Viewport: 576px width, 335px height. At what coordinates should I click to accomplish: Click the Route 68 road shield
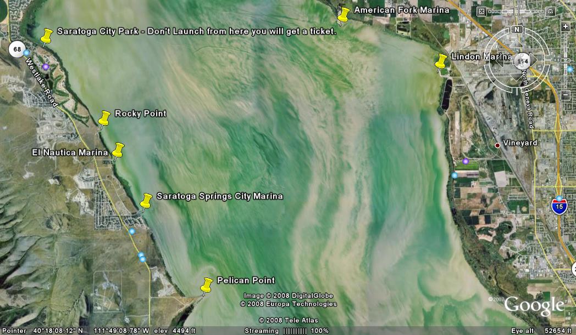[x=17, y=49]
